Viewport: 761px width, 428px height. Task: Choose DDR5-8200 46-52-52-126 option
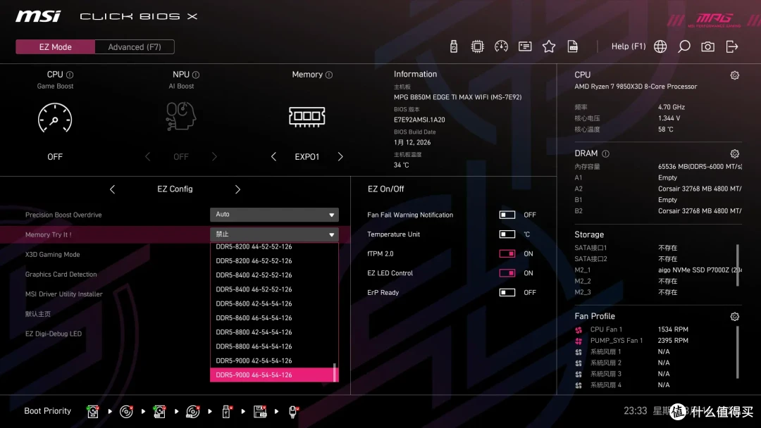(x=271, y=260)
